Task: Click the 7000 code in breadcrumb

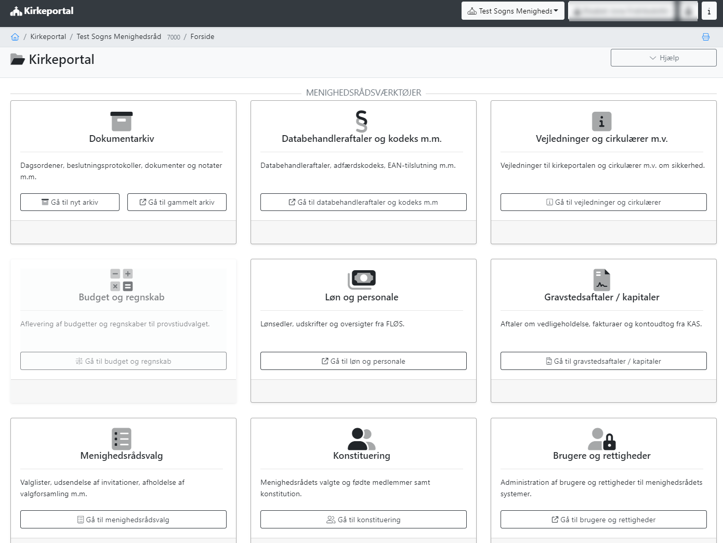Action: click(x=174, y=37)
